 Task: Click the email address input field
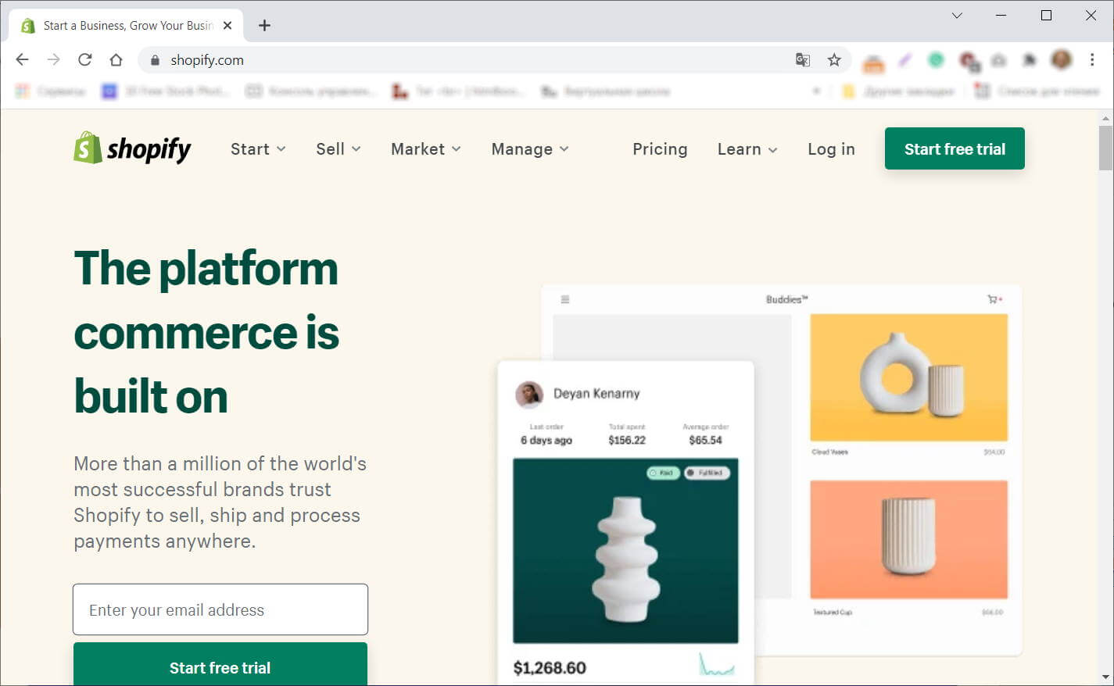[x=220, y=609]
